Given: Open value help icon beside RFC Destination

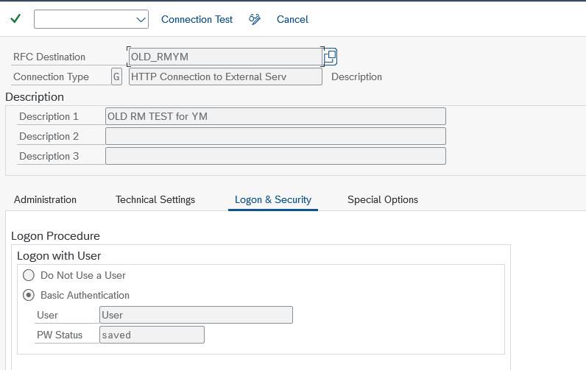Looking at the screenshot, I should point(331,57).
